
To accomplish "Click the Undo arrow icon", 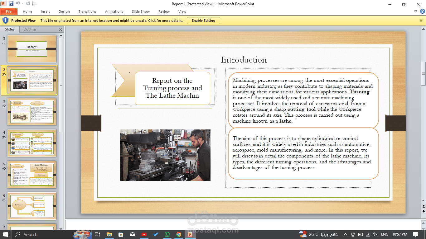I will [17, 4].
